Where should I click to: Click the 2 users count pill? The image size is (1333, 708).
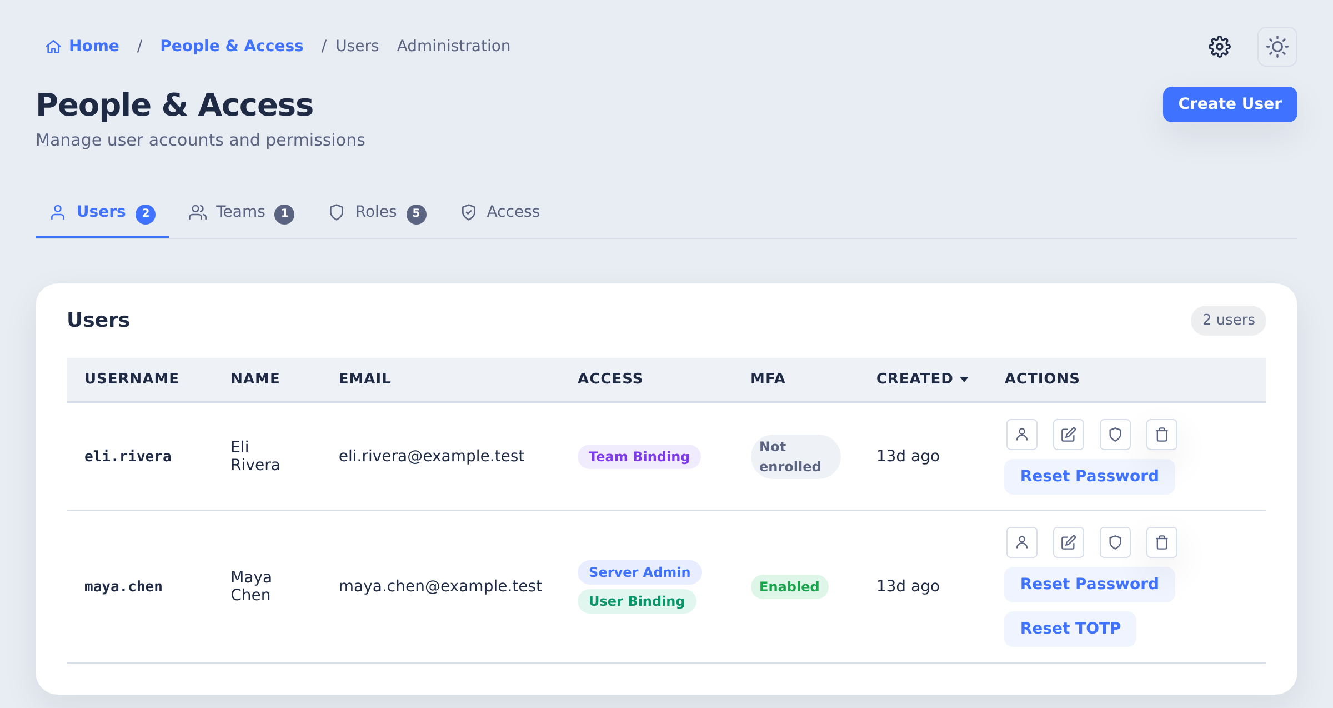1229,320
